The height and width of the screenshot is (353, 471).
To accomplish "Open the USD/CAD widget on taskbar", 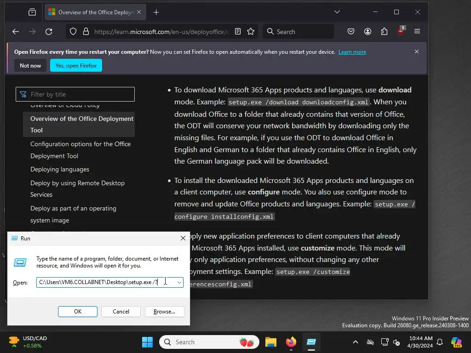I will (28, 342).
